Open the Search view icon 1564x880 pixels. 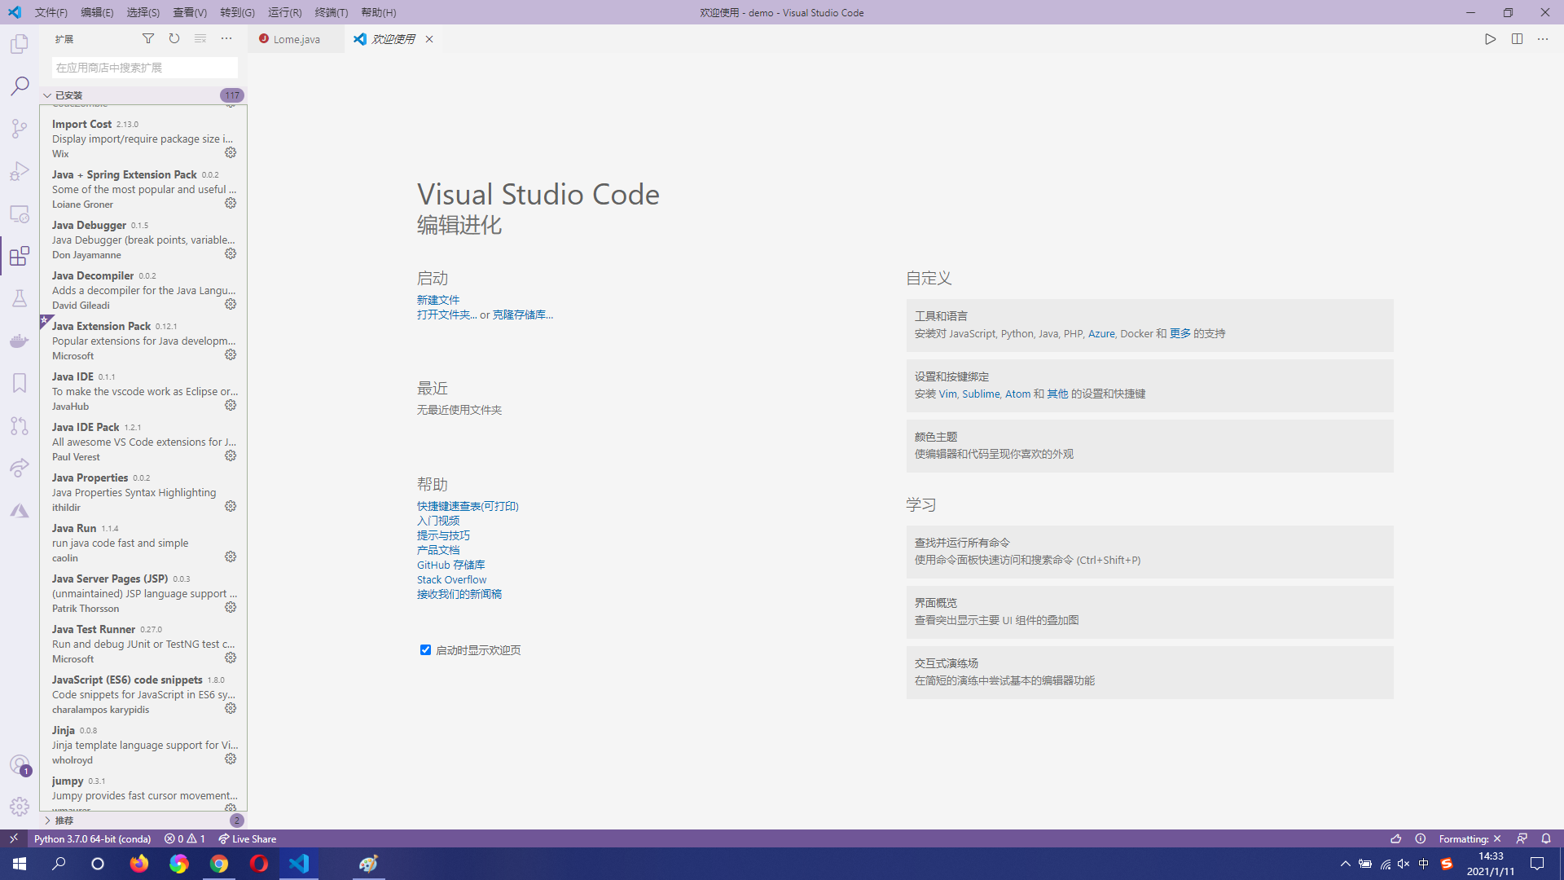pyautogui.click(x=20, y=86)
